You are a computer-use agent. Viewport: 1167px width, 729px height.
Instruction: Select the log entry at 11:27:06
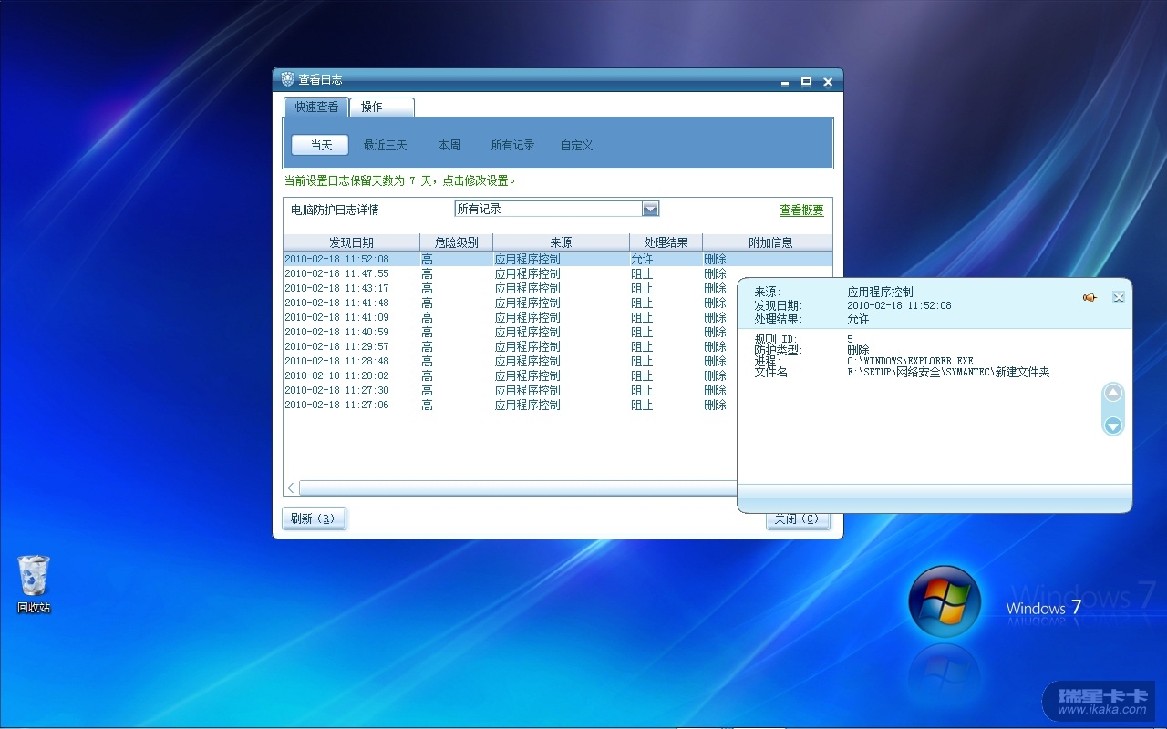511,405
